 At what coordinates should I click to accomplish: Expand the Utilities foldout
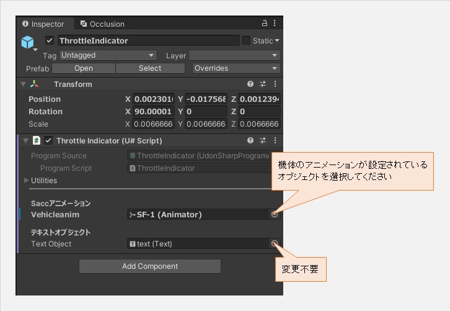(27, 181)
